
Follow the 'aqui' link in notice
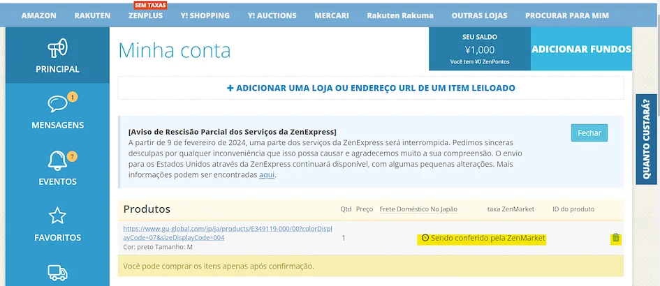[267, 174]
